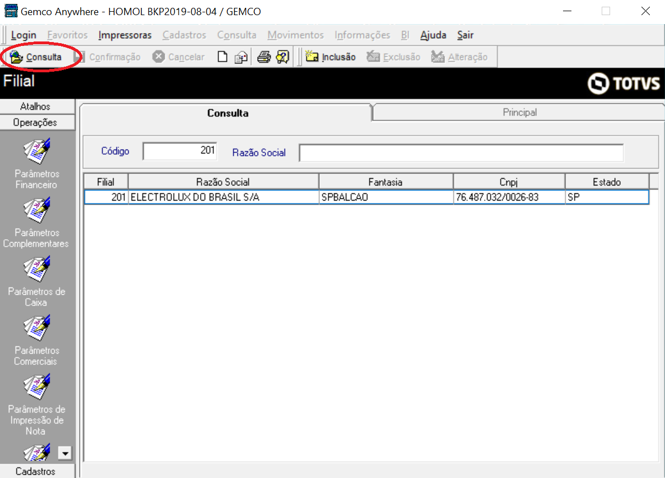Click the Inclusão toolbar button
This screenshot has height=478, width=665.
point(331,57)
